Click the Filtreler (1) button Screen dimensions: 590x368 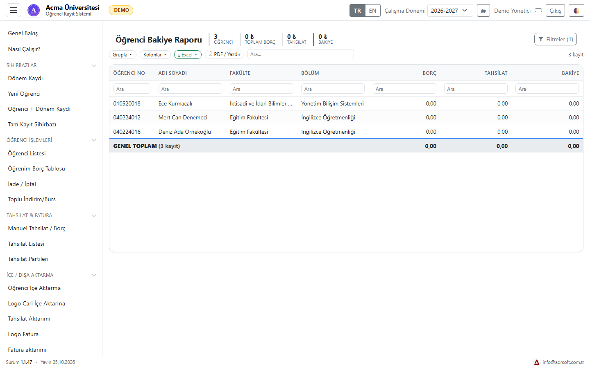pyautogui.click(x=556, y=39)
